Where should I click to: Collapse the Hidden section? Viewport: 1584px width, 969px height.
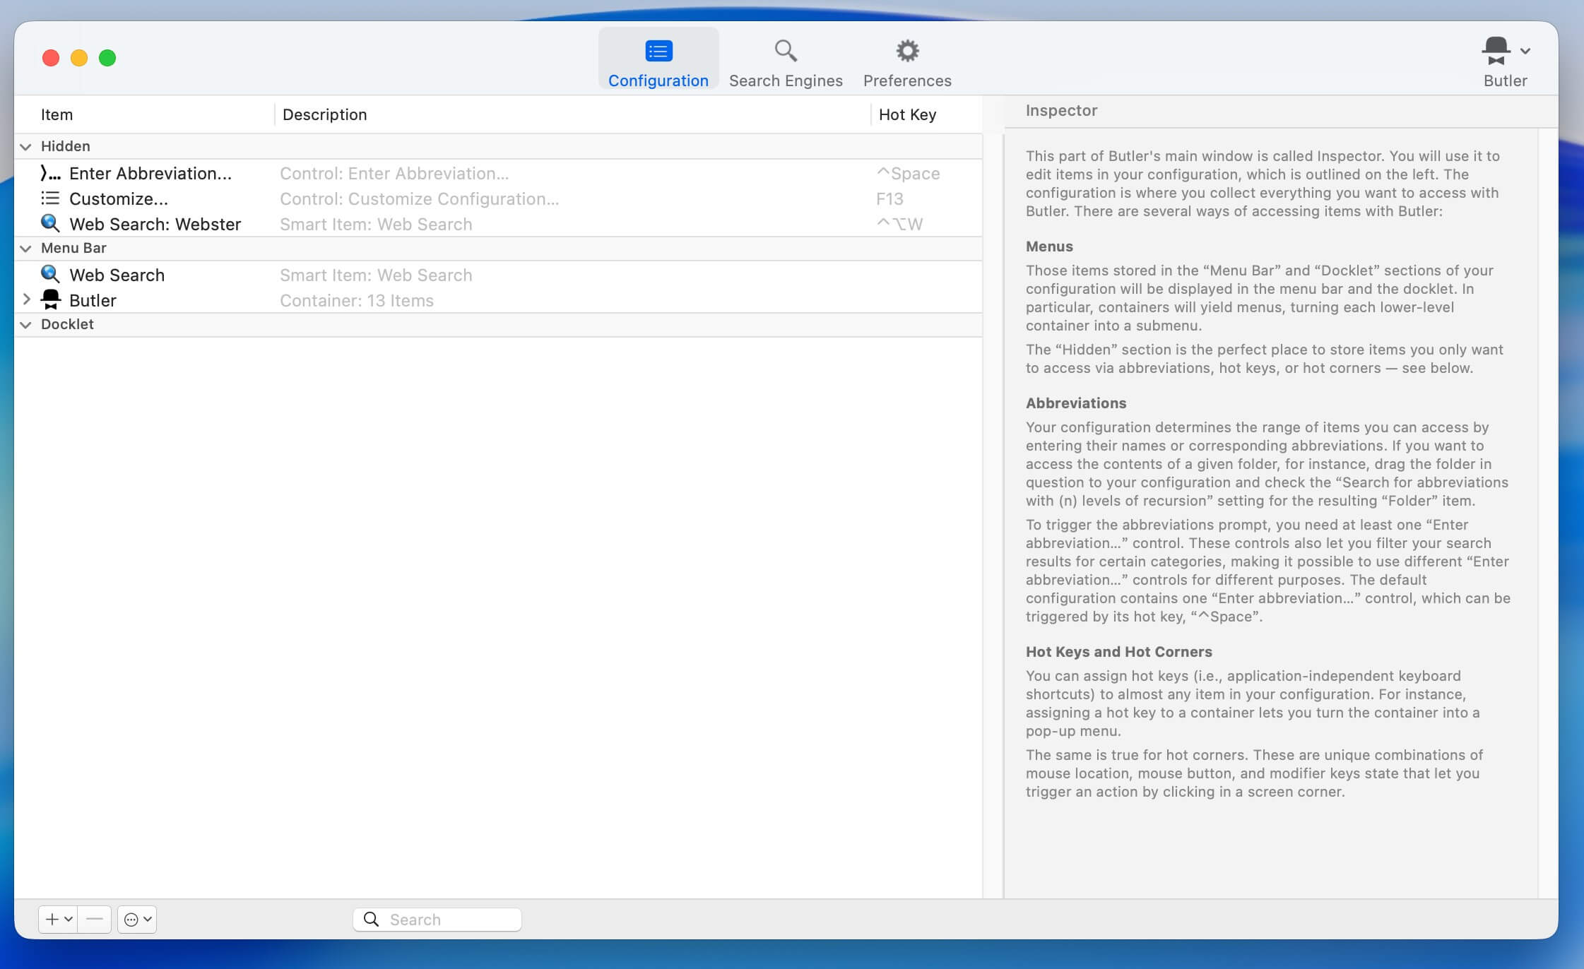[26, 147]
